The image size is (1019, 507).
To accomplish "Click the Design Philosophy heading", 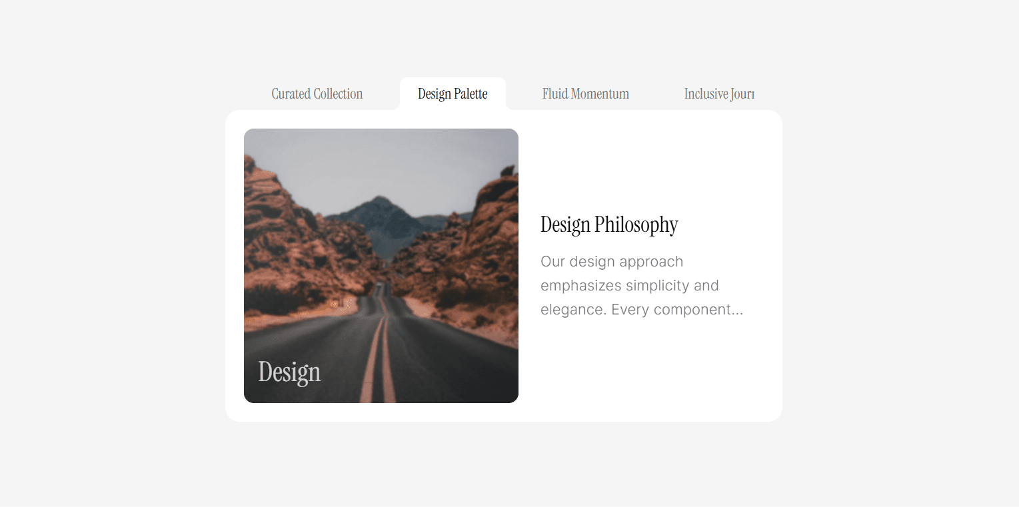I will point(609,225).
